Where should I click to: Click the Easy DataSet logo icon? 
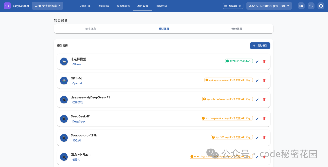7,6
